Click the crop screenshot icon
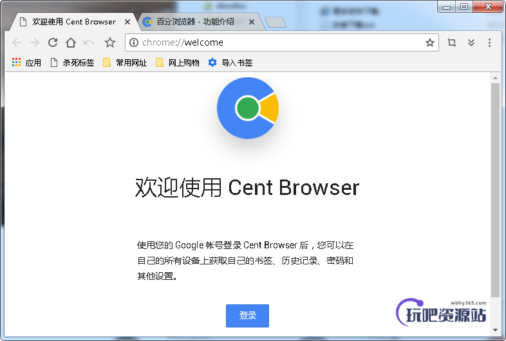 coord(452,42)
